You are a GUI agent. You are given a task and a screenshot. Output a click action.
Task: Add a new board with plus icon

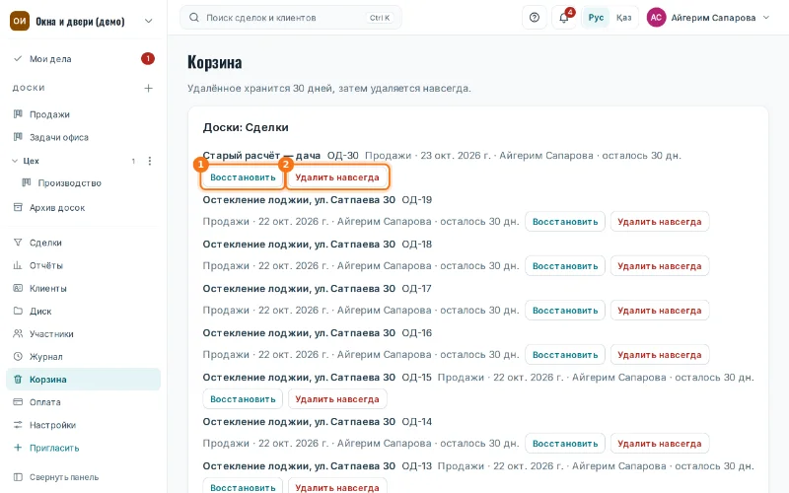click(x=149, y=88)
